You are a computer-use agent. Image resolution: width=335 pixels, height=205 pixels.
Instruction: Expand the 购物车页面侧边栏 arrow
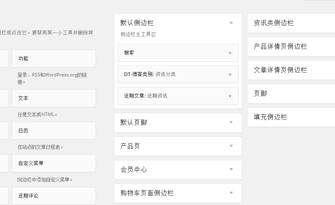(x=231, y=193)
